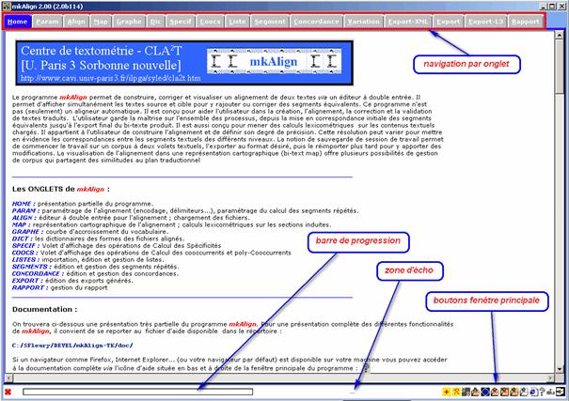Select the Export-L3 tab

[486, 22]
